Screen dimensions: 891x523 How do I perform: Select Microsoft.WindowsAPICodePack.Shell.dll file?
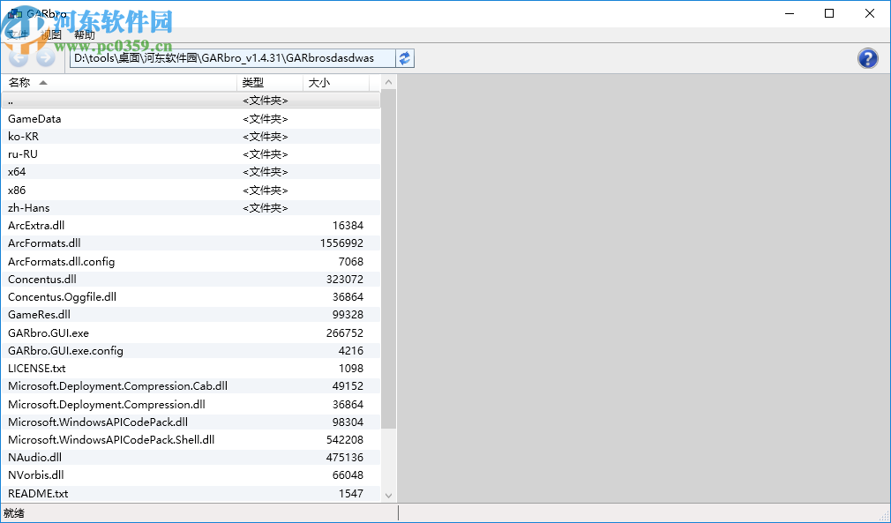click(x=191, y=440)
